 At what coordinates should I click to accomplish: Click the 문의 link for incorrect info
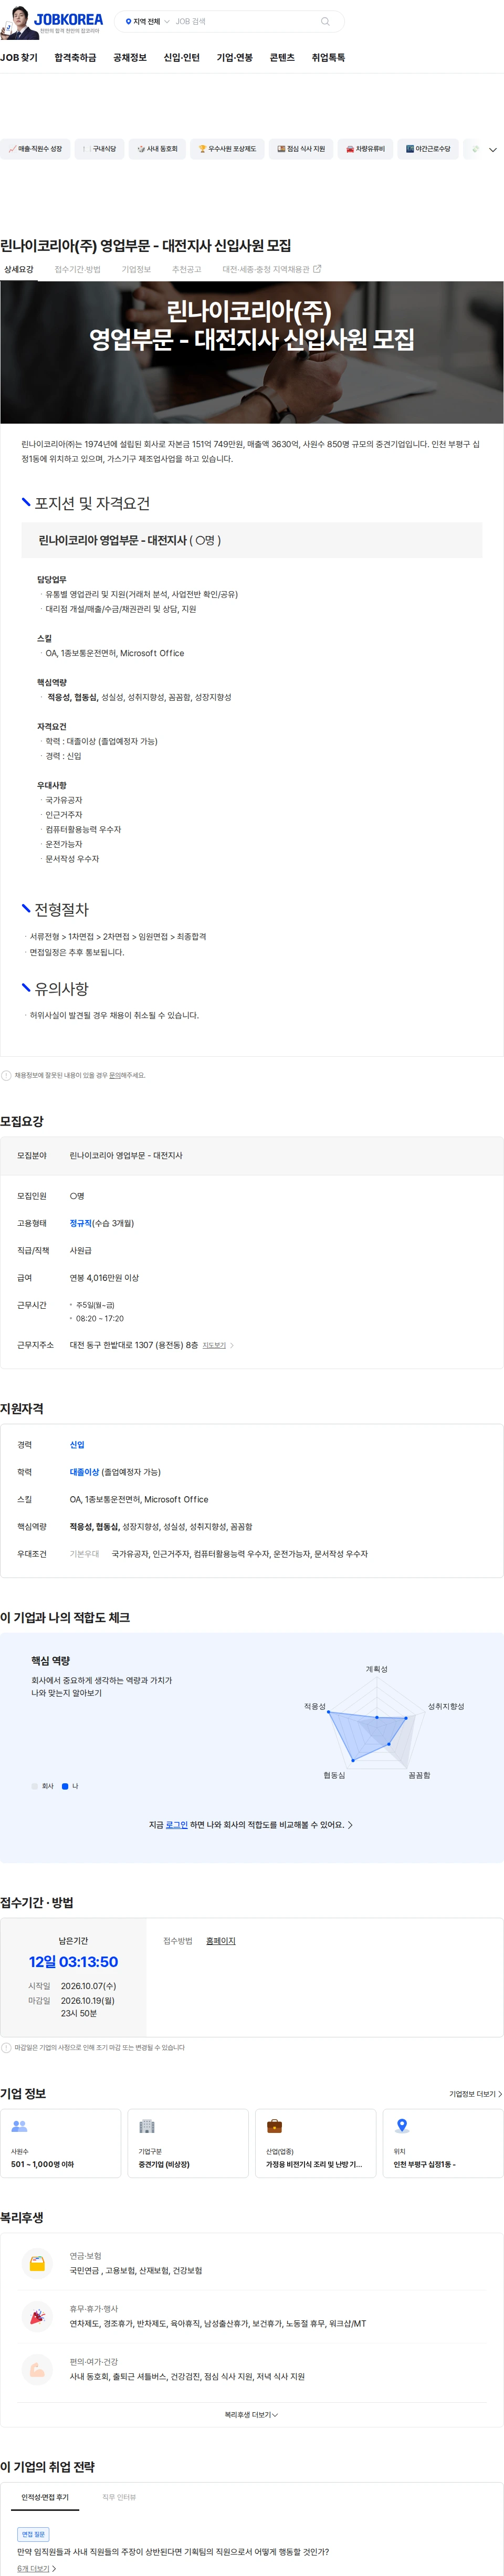115,1076
